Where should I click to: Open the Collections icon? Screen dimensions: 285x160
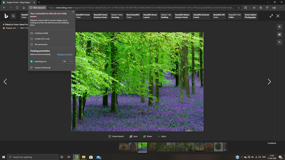point(261,8)
